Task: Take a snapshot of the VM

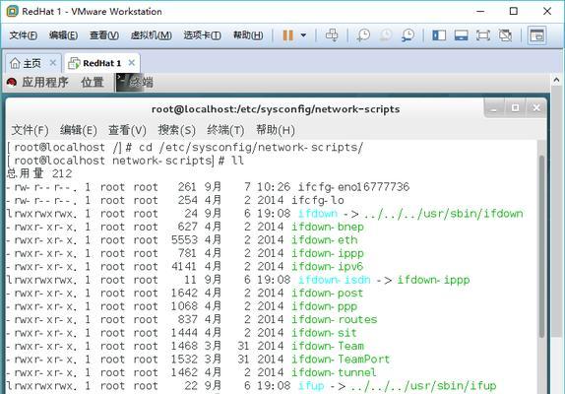Action: click(x=363, y=35)
